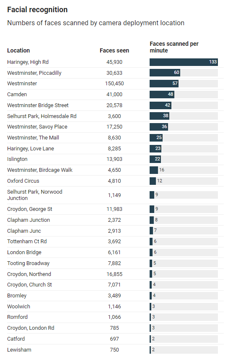Click the 60 bar for Westminster, Piccadilly
This screenshot has width=233, height=360.
(165, 73)
